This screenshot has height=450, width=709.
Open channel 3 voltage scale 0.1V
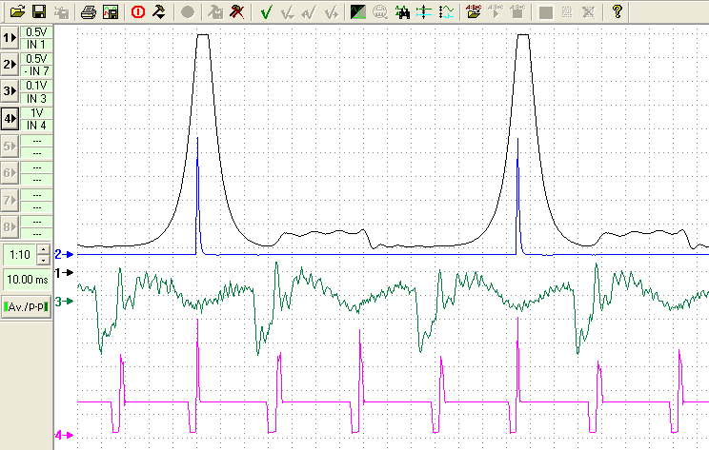coord(36,86)
